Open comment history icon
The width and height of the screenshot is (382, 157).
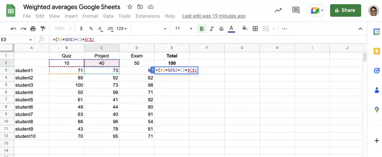[x=296, y=10]
